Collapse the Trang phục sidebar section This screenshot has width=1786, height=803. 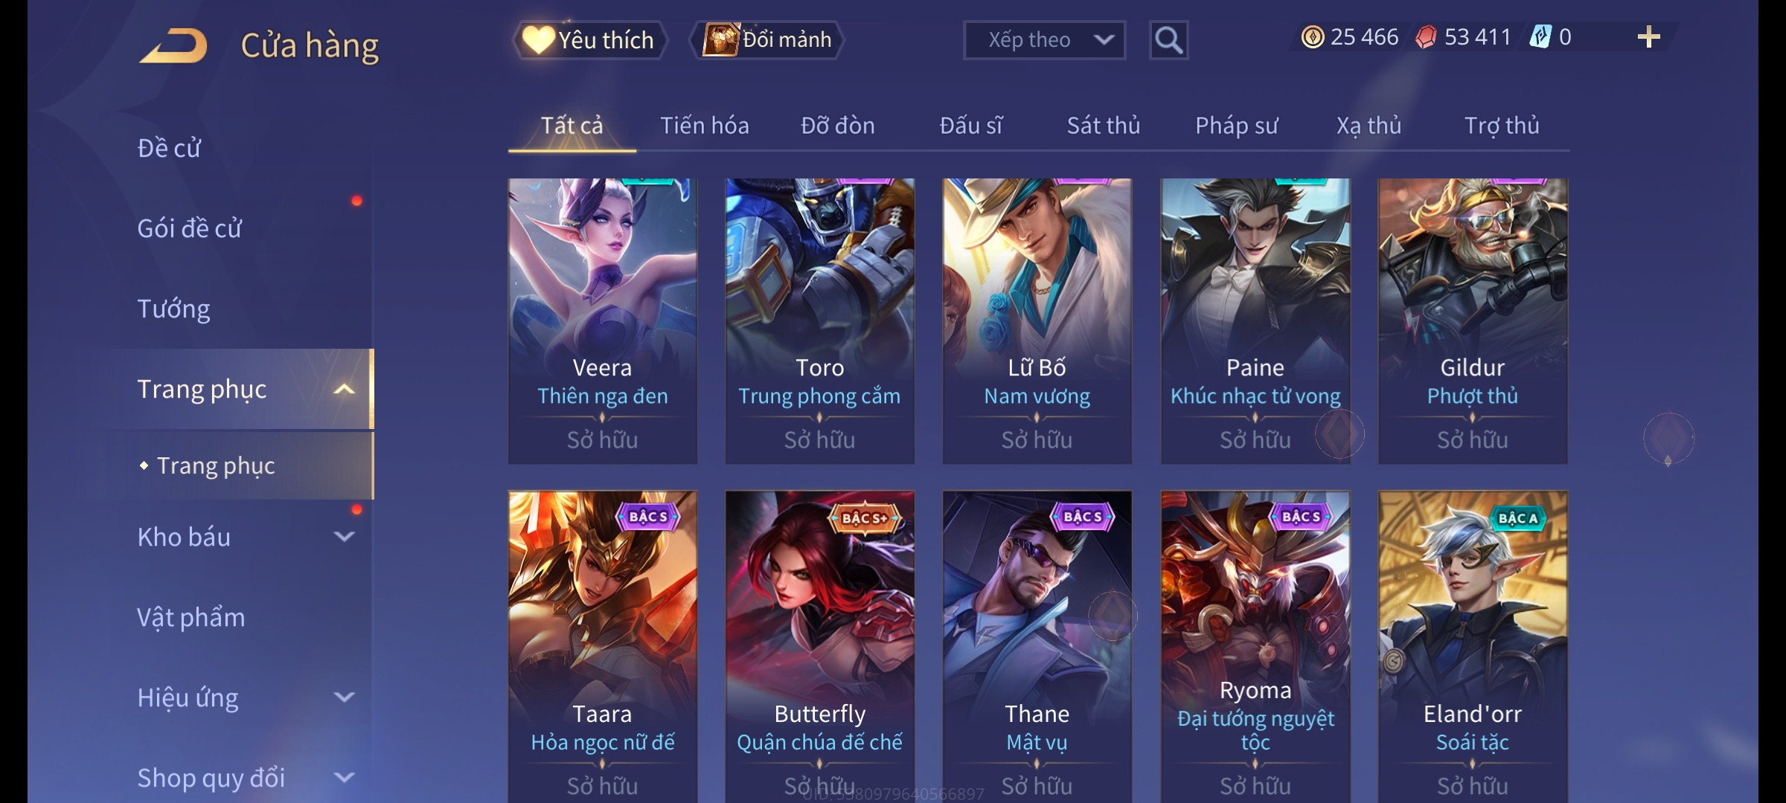click(345, 390)
